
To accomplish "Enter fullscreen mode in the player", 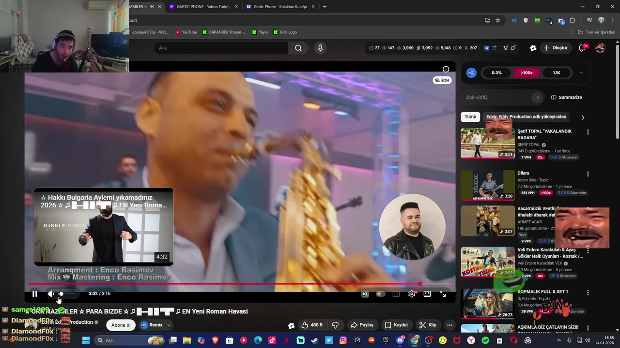I will click(x=443, y=294).
